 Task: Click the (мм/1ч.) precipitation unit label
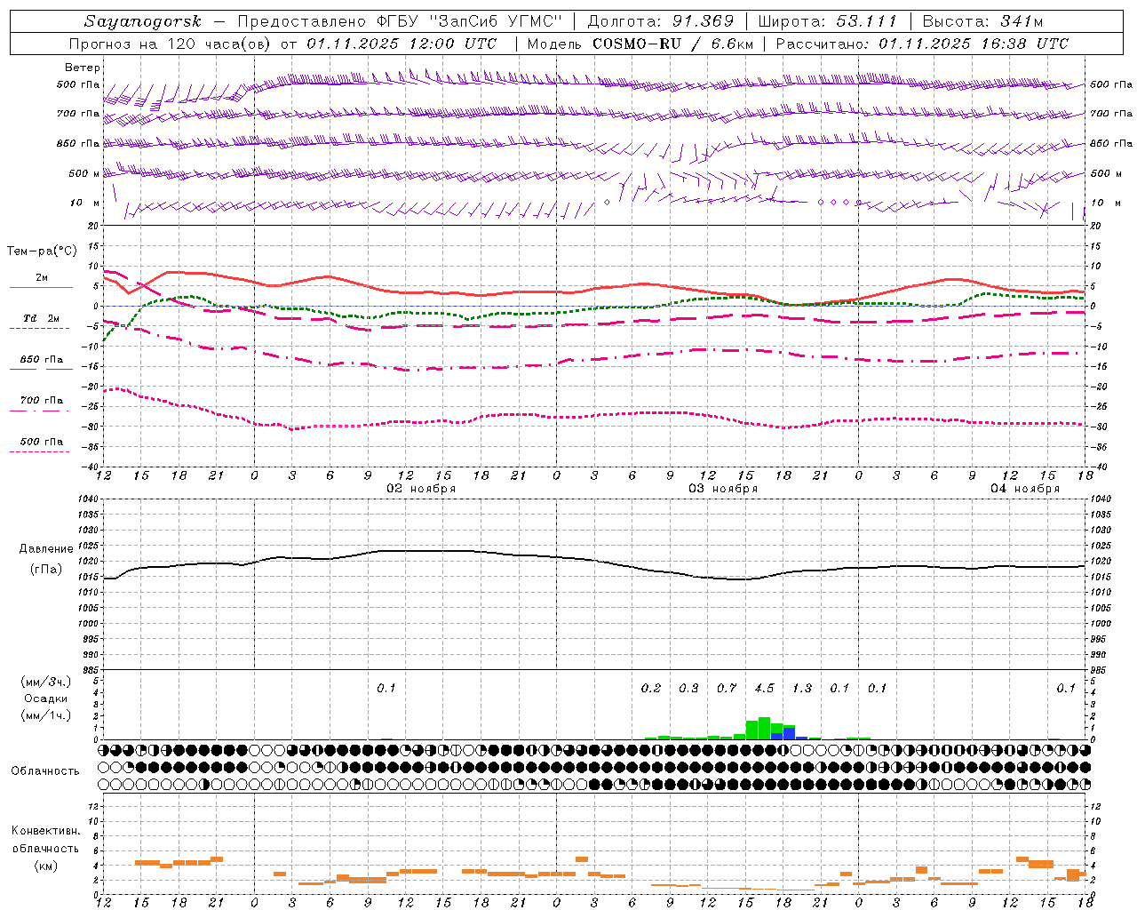click(x=46, y=715)
